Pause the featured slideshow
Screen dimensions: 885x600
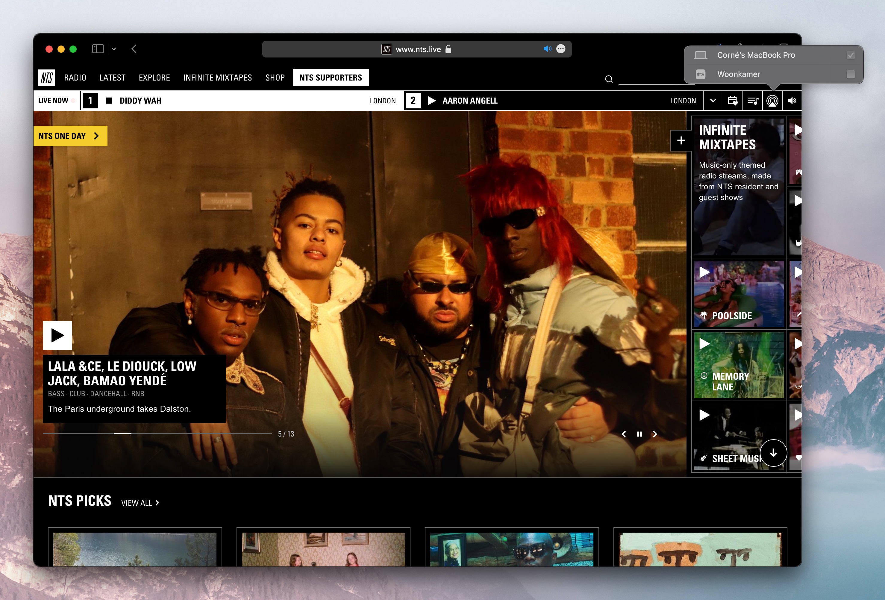pyautogui.click(x=639, y=434)
